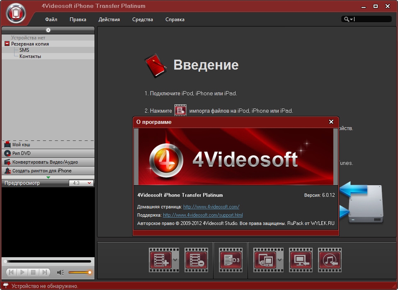Open the export to device dropdown arrow
This screenshot has height=290, width=398.
click(280, 260)
